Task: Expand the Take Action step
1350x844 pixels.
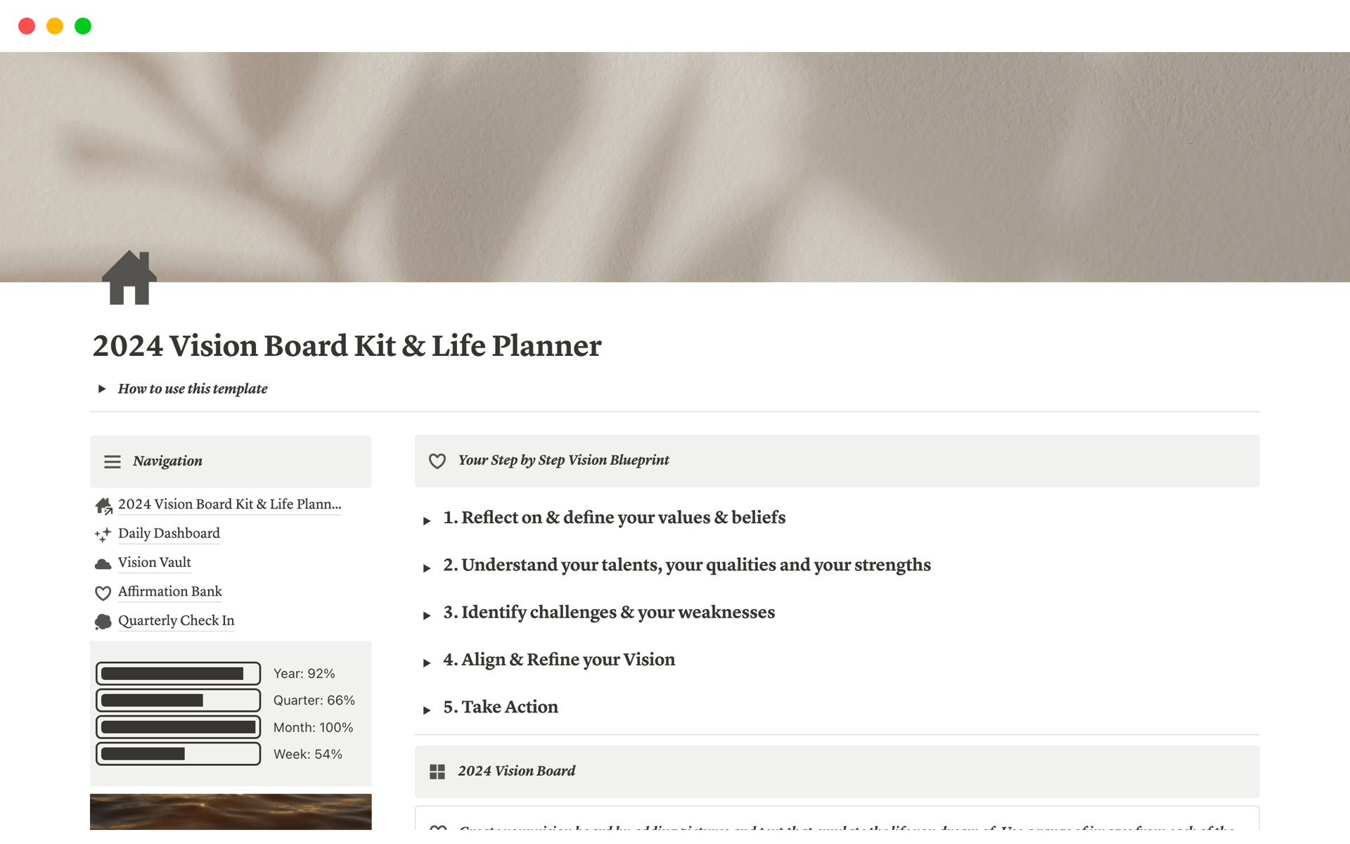Action: click(x=427, y=709)
